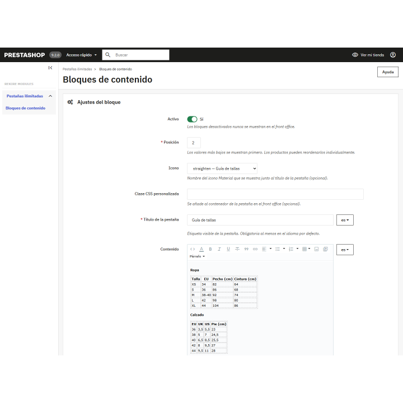Insert media using the video icon
The image size is (403, 403).
click(x=325, y=249)
